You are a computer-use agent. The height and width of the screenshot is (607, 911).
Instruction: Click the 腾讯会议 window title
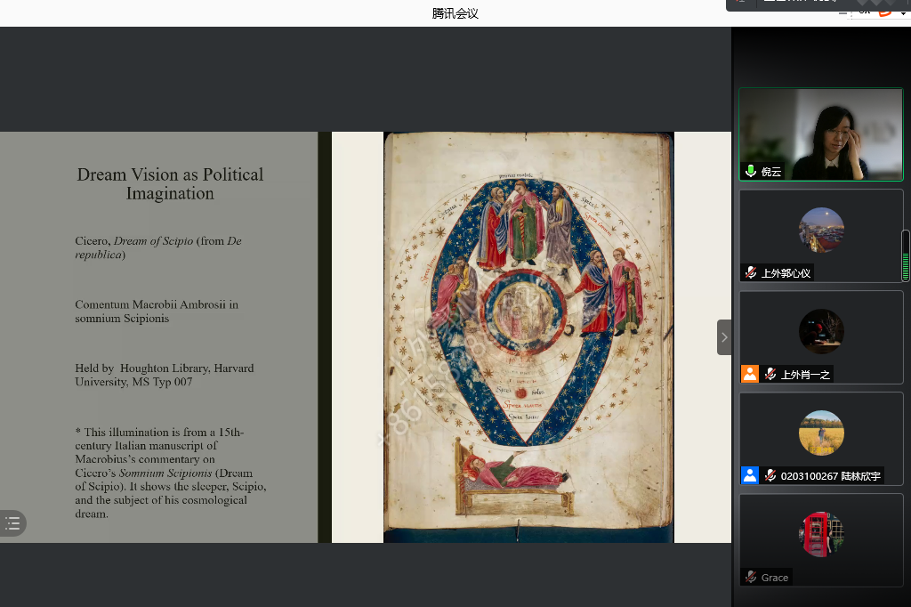click(x=455, y=13)
